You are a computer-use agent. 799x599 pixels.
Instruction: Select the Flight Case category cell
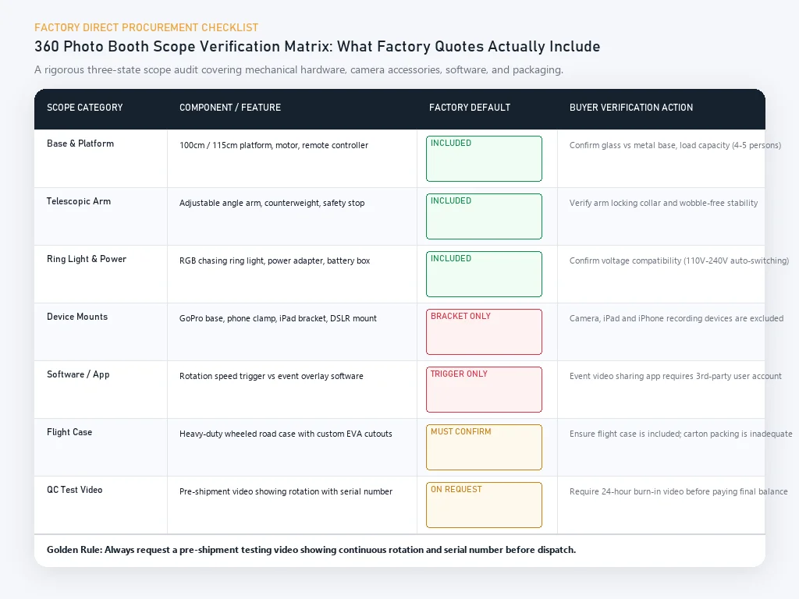pos(101,447)
